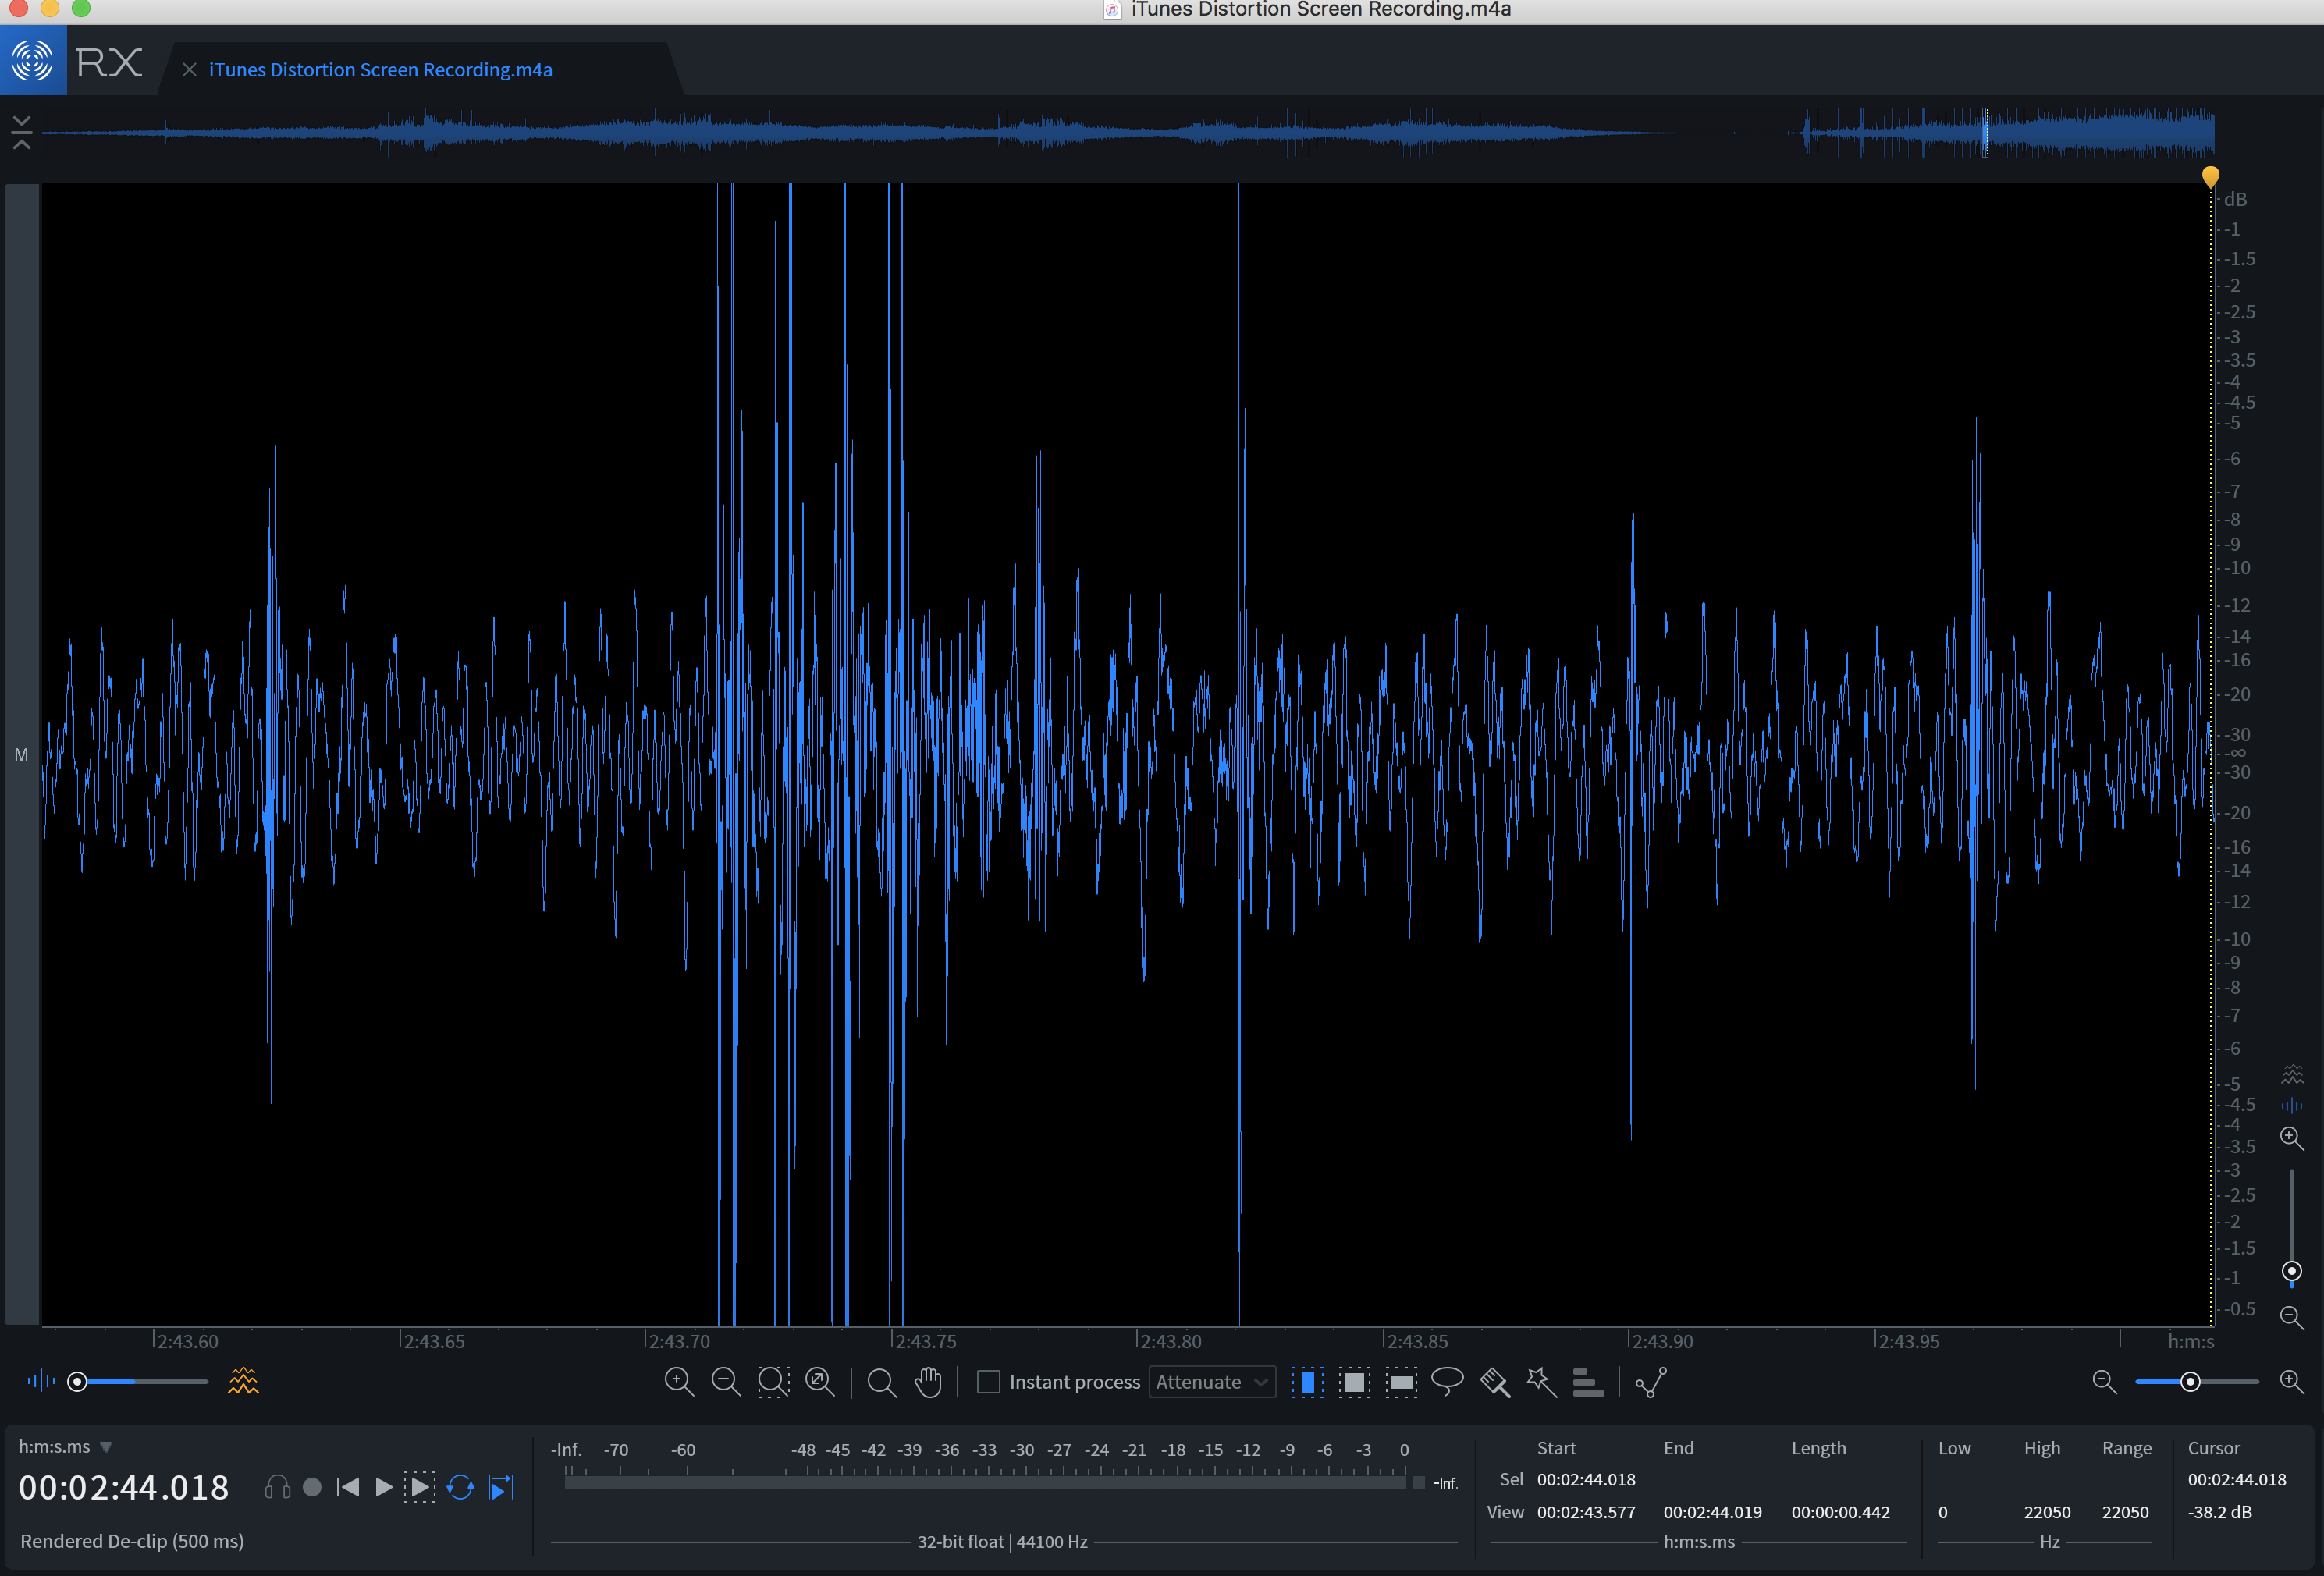Image resolution: width=2324 pixels, height=1576 pixels.
Task: Select the Brush selection tool
Action: [x=1494, y=1381]
